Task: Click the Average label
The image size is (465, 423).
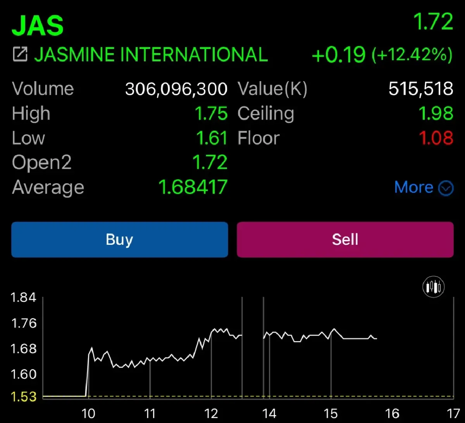Action: click(48, 188)
